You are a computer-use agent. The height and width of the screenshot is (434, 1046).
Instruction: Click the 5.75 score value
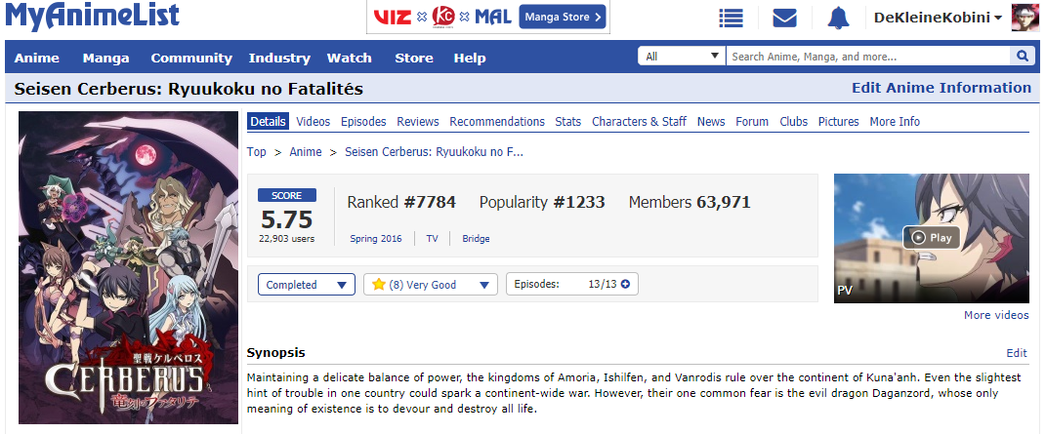(x=287, y=219)
